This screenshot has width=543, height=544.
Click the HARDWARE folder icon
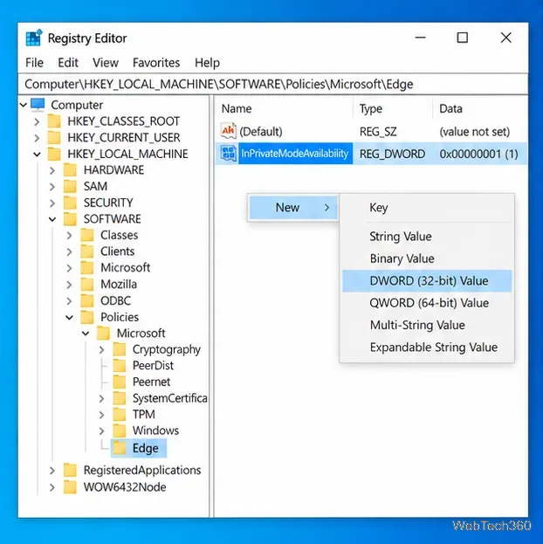(x=71, y=170)
